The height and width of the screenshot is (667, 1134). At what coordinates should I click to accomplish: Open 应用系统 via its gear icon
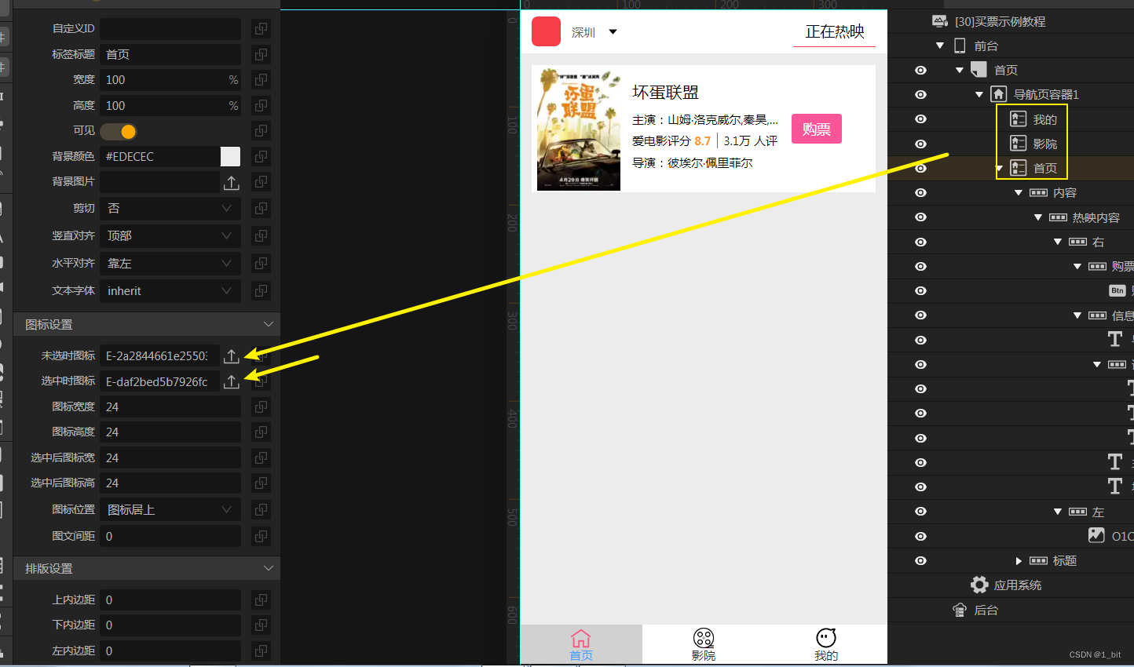[x=979, y=585]
